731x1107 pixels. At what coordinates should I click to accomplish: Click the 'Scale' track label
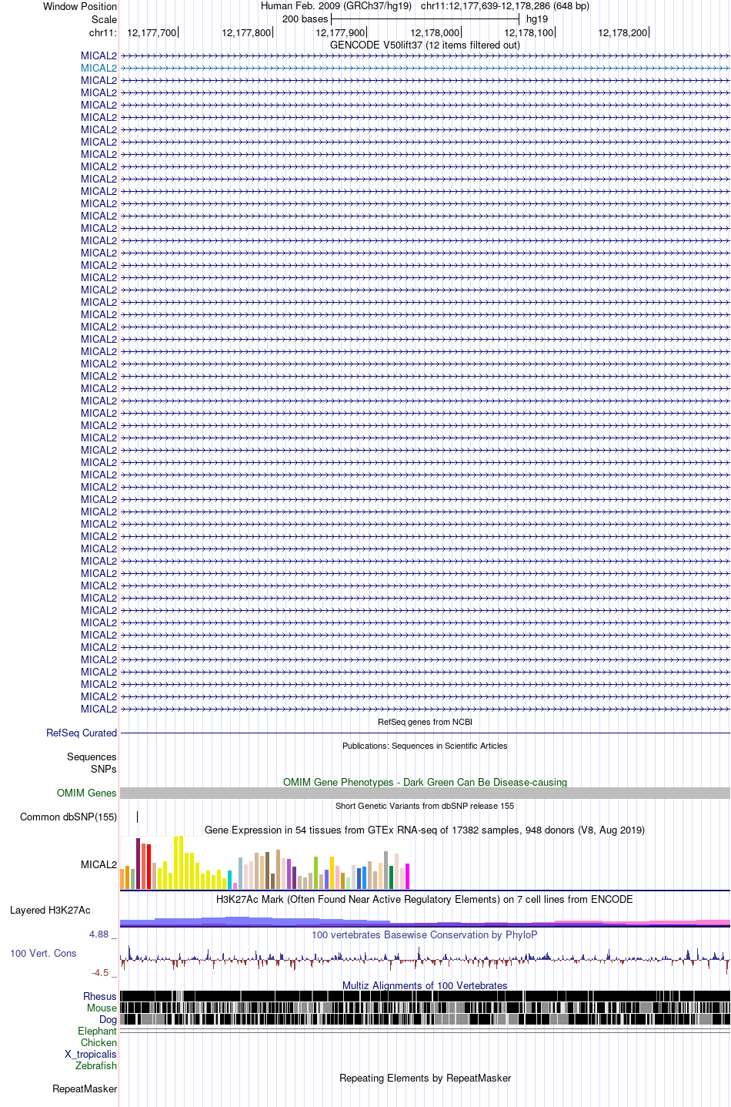click(104, 19)
